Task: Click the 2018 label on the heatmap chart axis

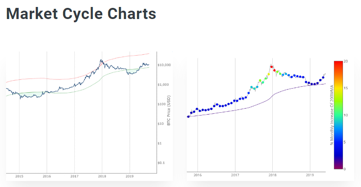Action: [x=272, y=175]
